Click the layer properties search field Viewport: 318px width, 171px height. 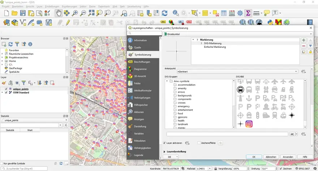click(145, 33)
